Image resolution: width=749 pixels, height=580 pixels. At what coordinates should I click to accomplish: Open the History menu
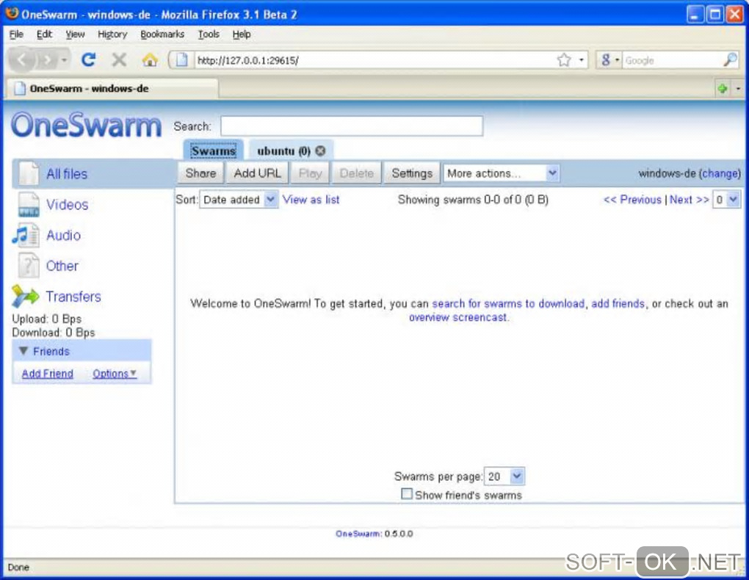click(113, 35)
